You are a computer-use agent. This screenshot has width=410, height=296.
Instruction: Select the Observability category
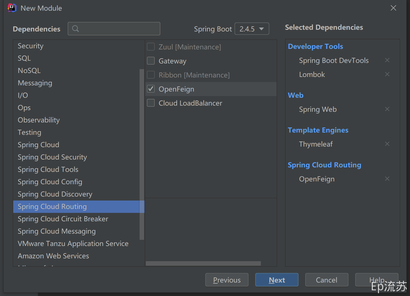coord(76,120)
